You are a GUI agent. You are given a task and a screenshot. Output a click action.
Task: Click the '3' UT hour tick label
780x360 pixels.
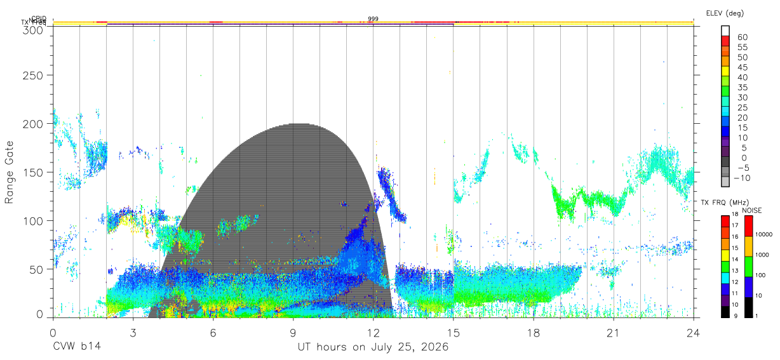click(x=133, y=332)
